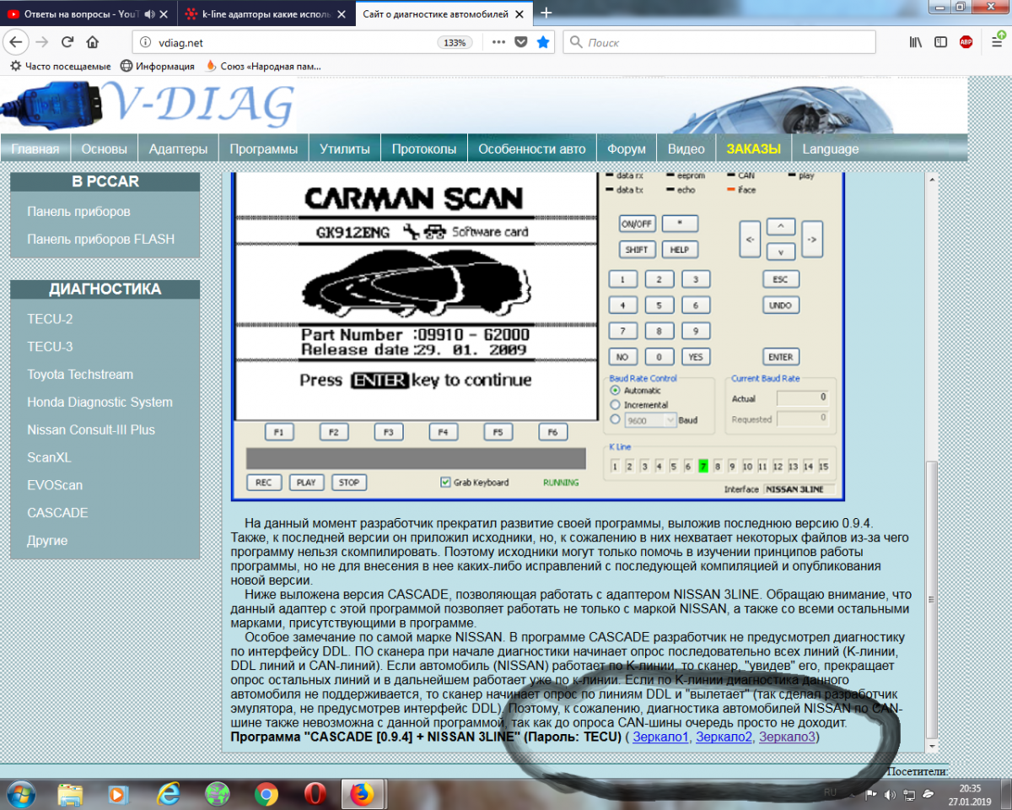Open the Honda Diagnostic System sidebar link

(100, 402)
